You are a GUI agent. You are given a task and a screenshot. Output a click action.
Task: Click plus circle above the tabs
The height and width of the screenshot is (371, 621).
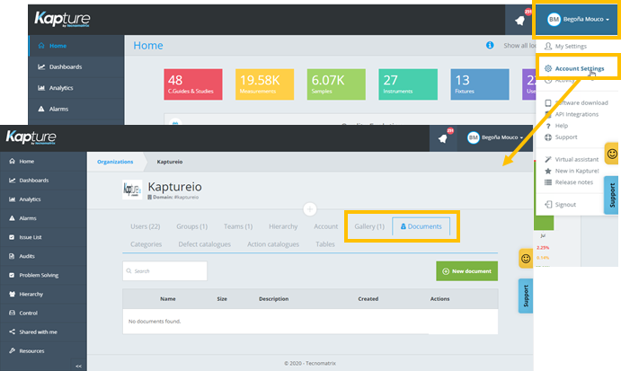[310, 209]
